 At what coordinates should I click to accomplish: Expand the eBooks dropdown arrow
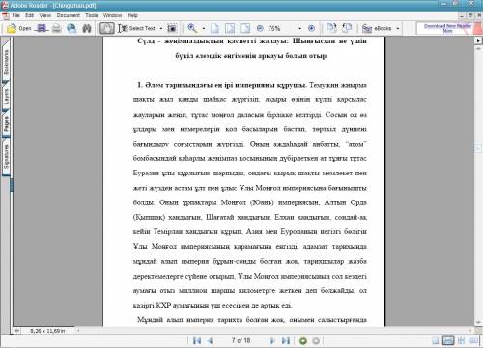pyautogui.click(x=398, y=28)
